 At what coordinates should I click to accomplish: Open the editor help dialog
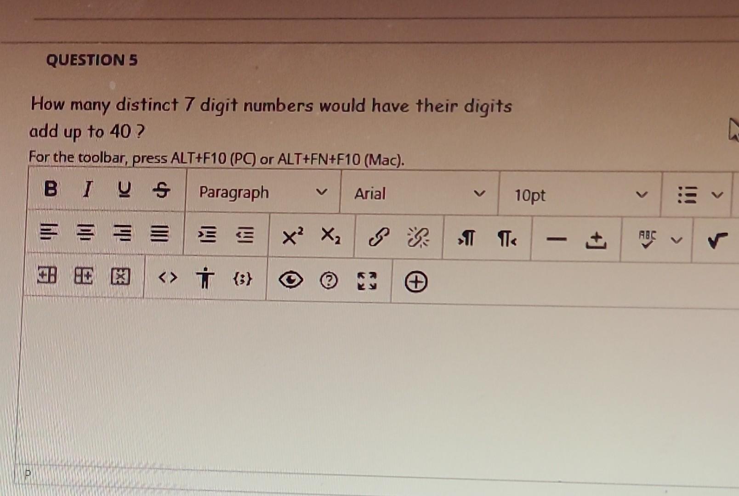(x=328, y=280)
